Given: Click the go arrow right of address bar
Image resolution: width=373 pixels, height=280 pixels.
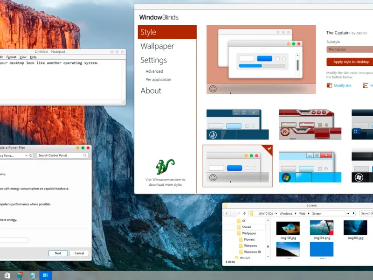Looking at the screenshot, I should point(353,213).
